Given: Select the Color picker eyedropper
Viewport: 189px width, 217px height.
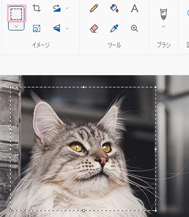Looking at the screenshot, I should click(x=114, y=28).
